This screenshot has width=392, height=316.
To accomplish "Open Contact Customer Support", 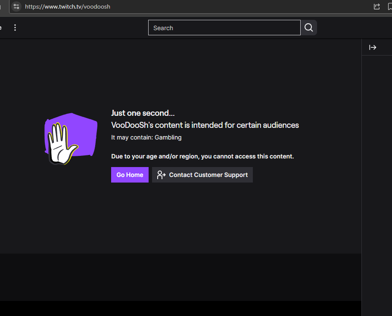I will click(202, 175).
